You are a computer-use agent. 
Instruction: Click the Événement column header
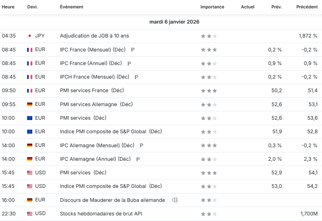[x=71, y=7]
